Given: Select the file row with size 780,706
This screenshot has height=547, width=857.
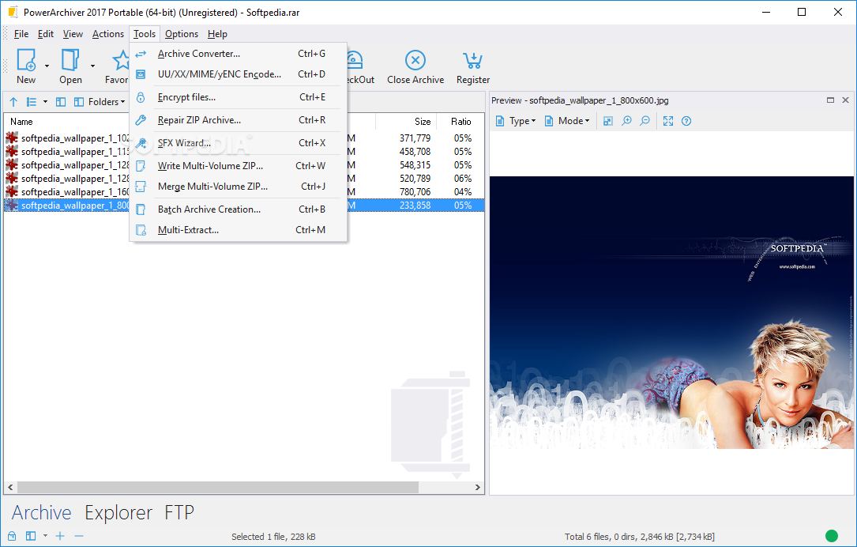Looking at the screenshot, I should click(x=244, y=192).
